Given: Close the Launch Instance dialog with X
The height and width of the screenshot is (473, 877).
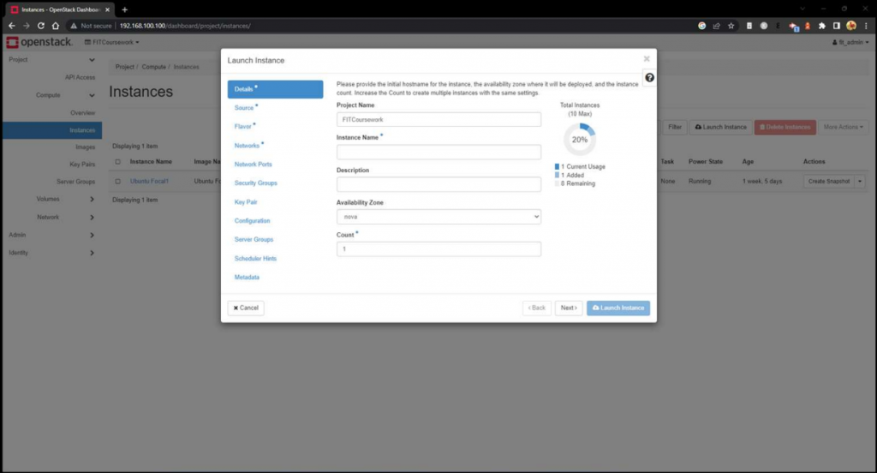Looking at the screenshot, I should tap(647, 59).
